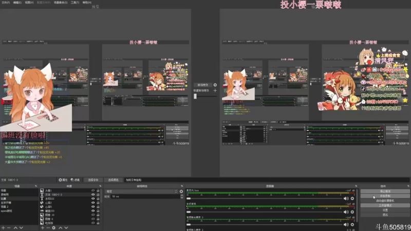This screenshot has width=411, height=231.
Task: Open the 文件(F) file menu
Action: [6, 3]
